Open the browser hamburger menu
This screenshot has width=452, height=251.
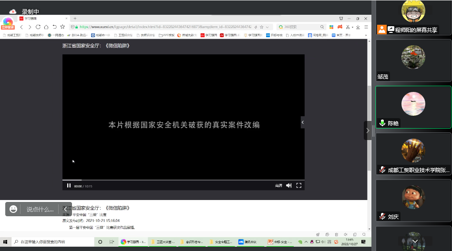[x=366, y=27]
